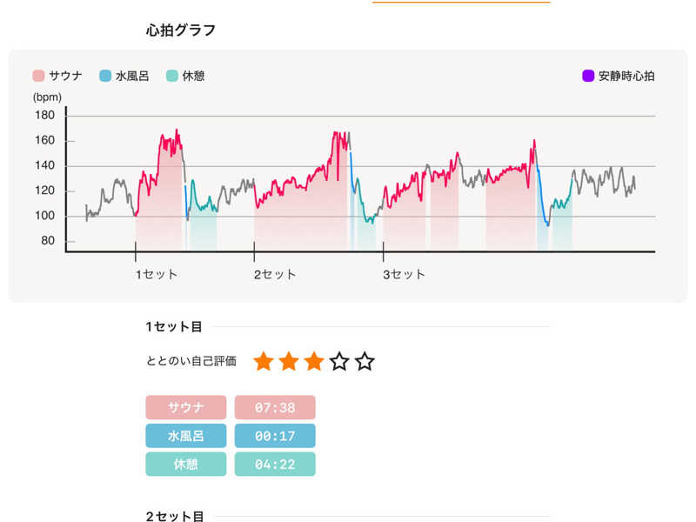This screenshot has height=522, width=696.
Task: Set self-rating to four stars
Action: click(339, 361)
